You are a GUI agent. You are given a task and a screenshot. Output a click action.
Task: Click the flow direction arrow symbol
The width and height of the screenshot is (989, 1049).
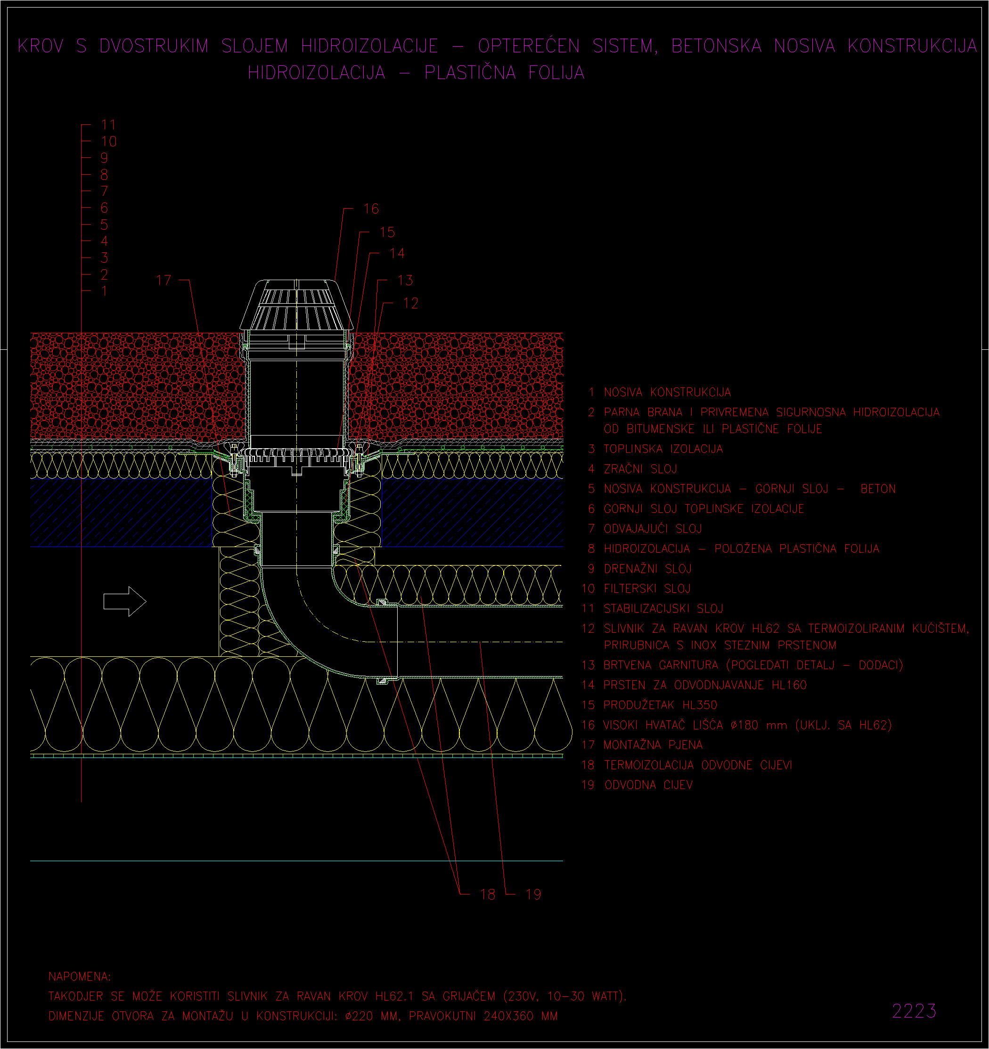pos(124,601)
